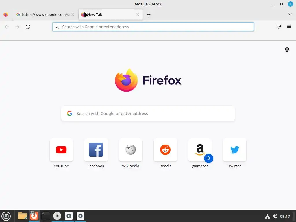Click the Firefox taskbar button
Screen dimensions: 296x222
(34, 216)
